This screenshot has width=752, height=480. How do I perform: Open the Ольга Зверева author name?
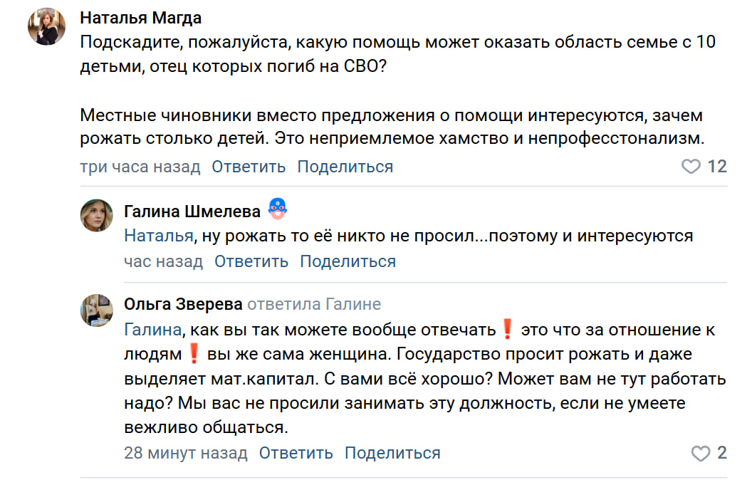point(182,305)
